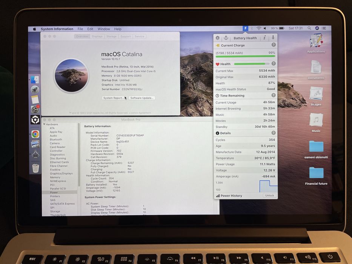This screenshot has width=352, height=264.
Task: Open help for Time Remaining section
Action: [274, 95]
